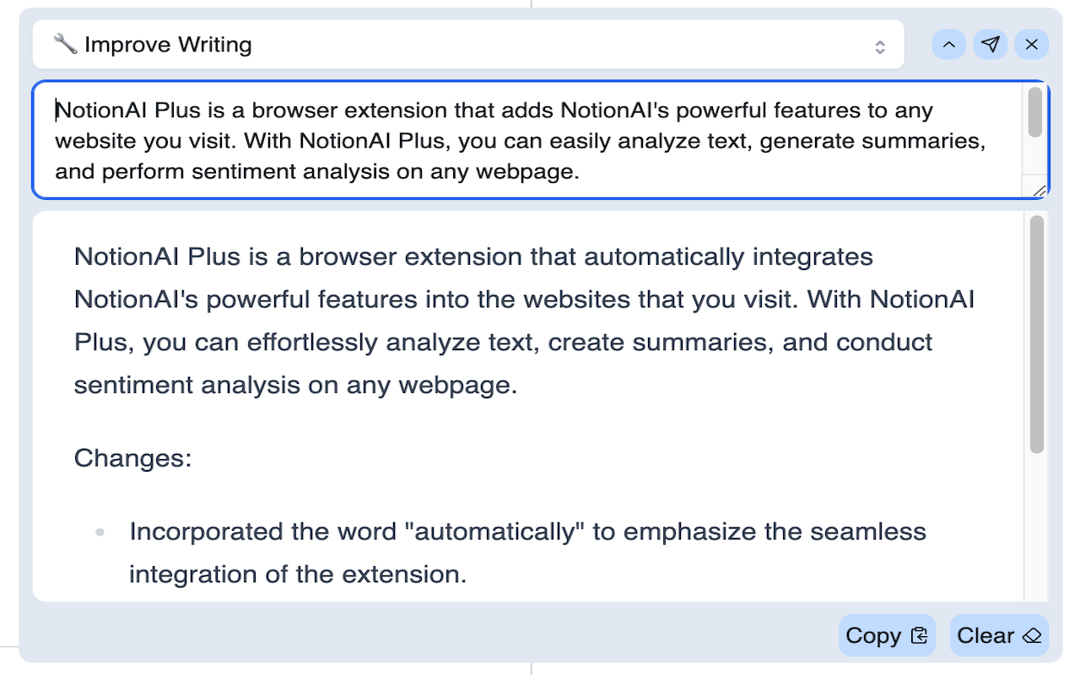Image resolution: width=1080 pixels, height=675 pixels.
Task: Click the output scrollbar track below the thumb
Action: click(1037, 527)
